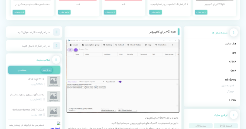
Task: Open the dork sqli 2017 post
Action: pos(36,79)
